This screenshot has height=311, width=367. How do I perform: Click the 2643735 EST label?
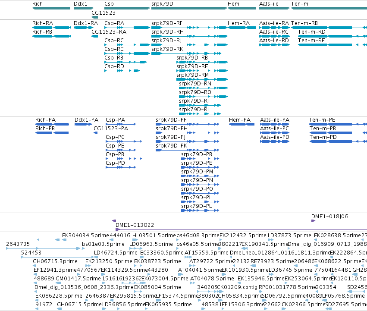[18, 244]
